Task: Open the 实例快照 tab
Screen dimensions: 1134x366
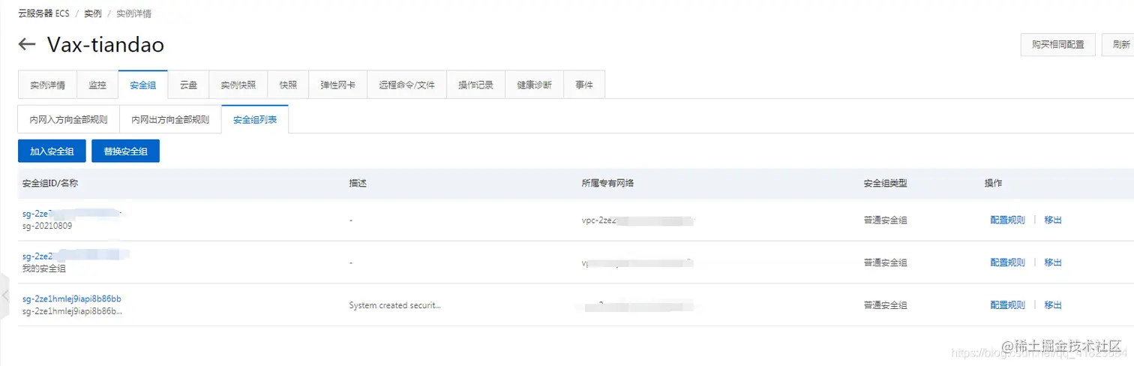Action: pyautogui.click(x=238, y=85)
